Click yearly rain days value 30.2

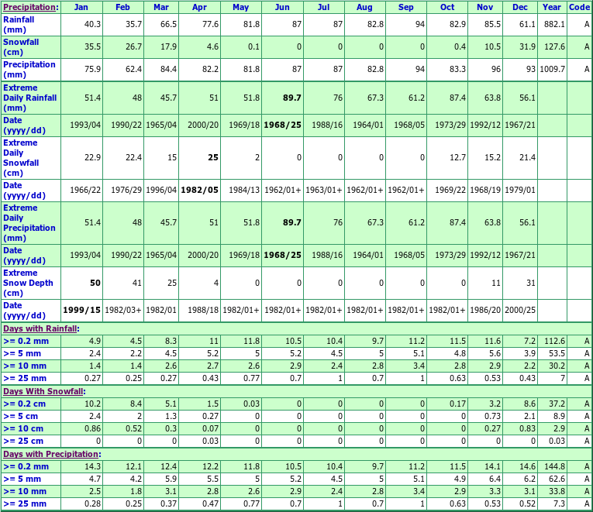[x=557, y=366]
